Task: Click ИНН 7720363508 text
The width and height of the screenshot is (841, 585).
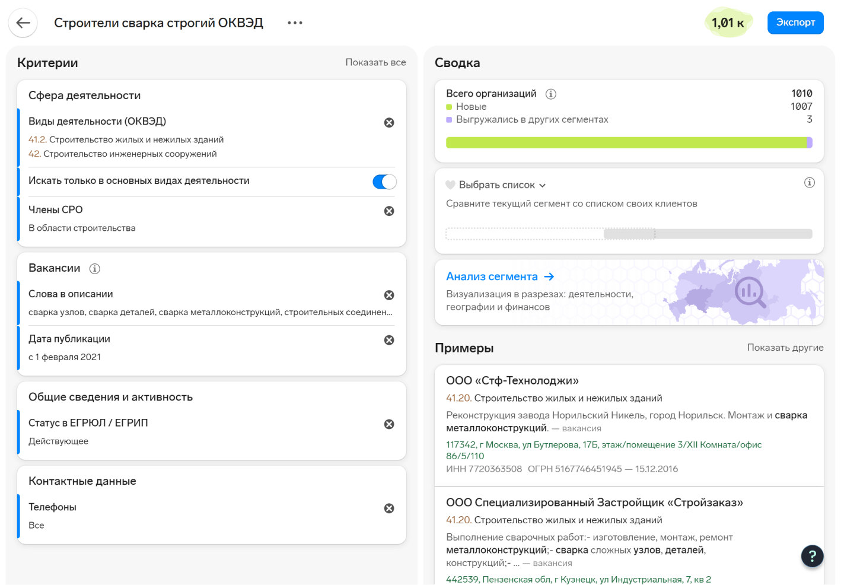Action: click(x=484, y=469)
